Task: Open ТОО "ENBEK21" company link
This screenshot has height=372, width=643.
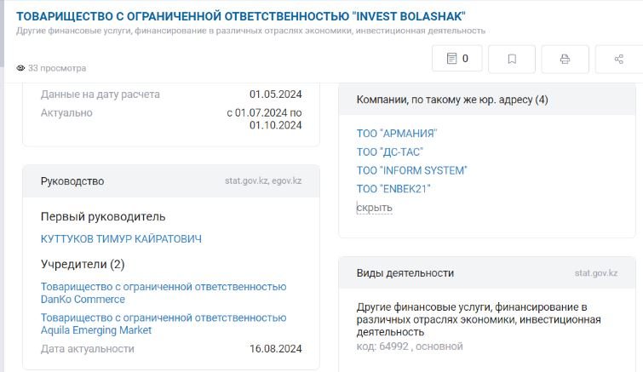Action: (393, 189)
